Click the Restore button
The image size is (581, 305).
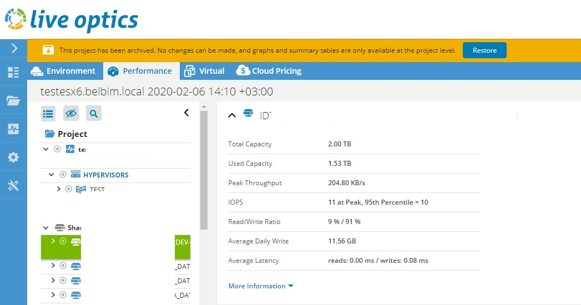[x=484, y=50]
